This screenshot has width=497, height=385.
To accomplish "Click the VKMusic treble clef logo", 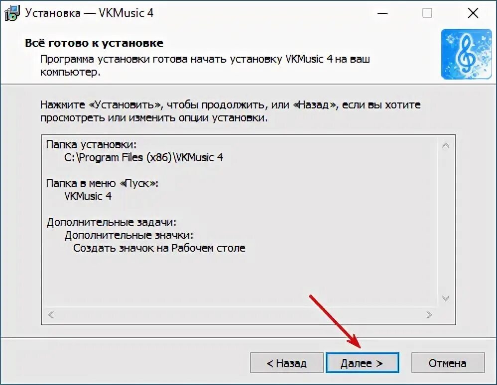I will click(x=466, y=54).
